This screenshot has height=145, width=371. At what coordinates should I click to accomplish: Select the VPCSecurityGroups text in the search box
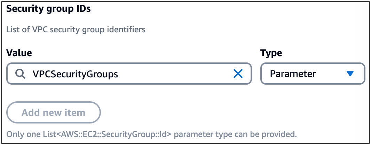[x=75, y=74]
